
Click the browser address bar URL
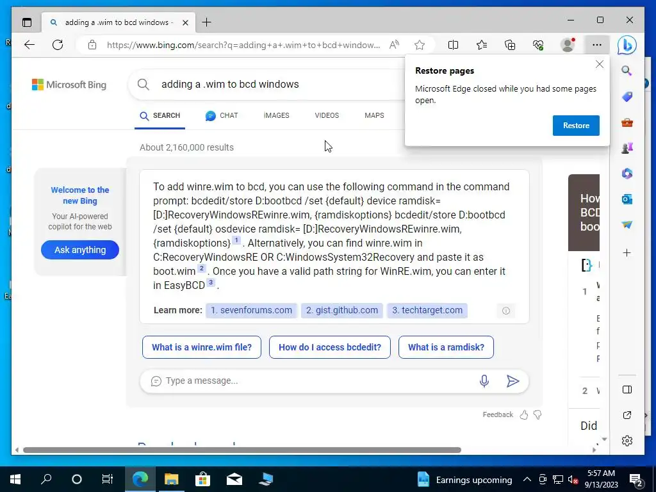pyautogui.click(x=243, y=45)
